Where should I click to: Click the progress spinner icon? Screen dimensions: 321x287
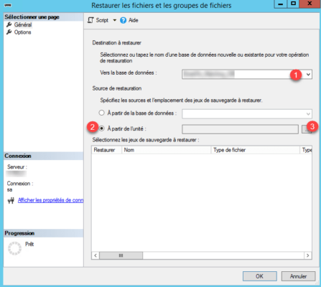point(14,248)
